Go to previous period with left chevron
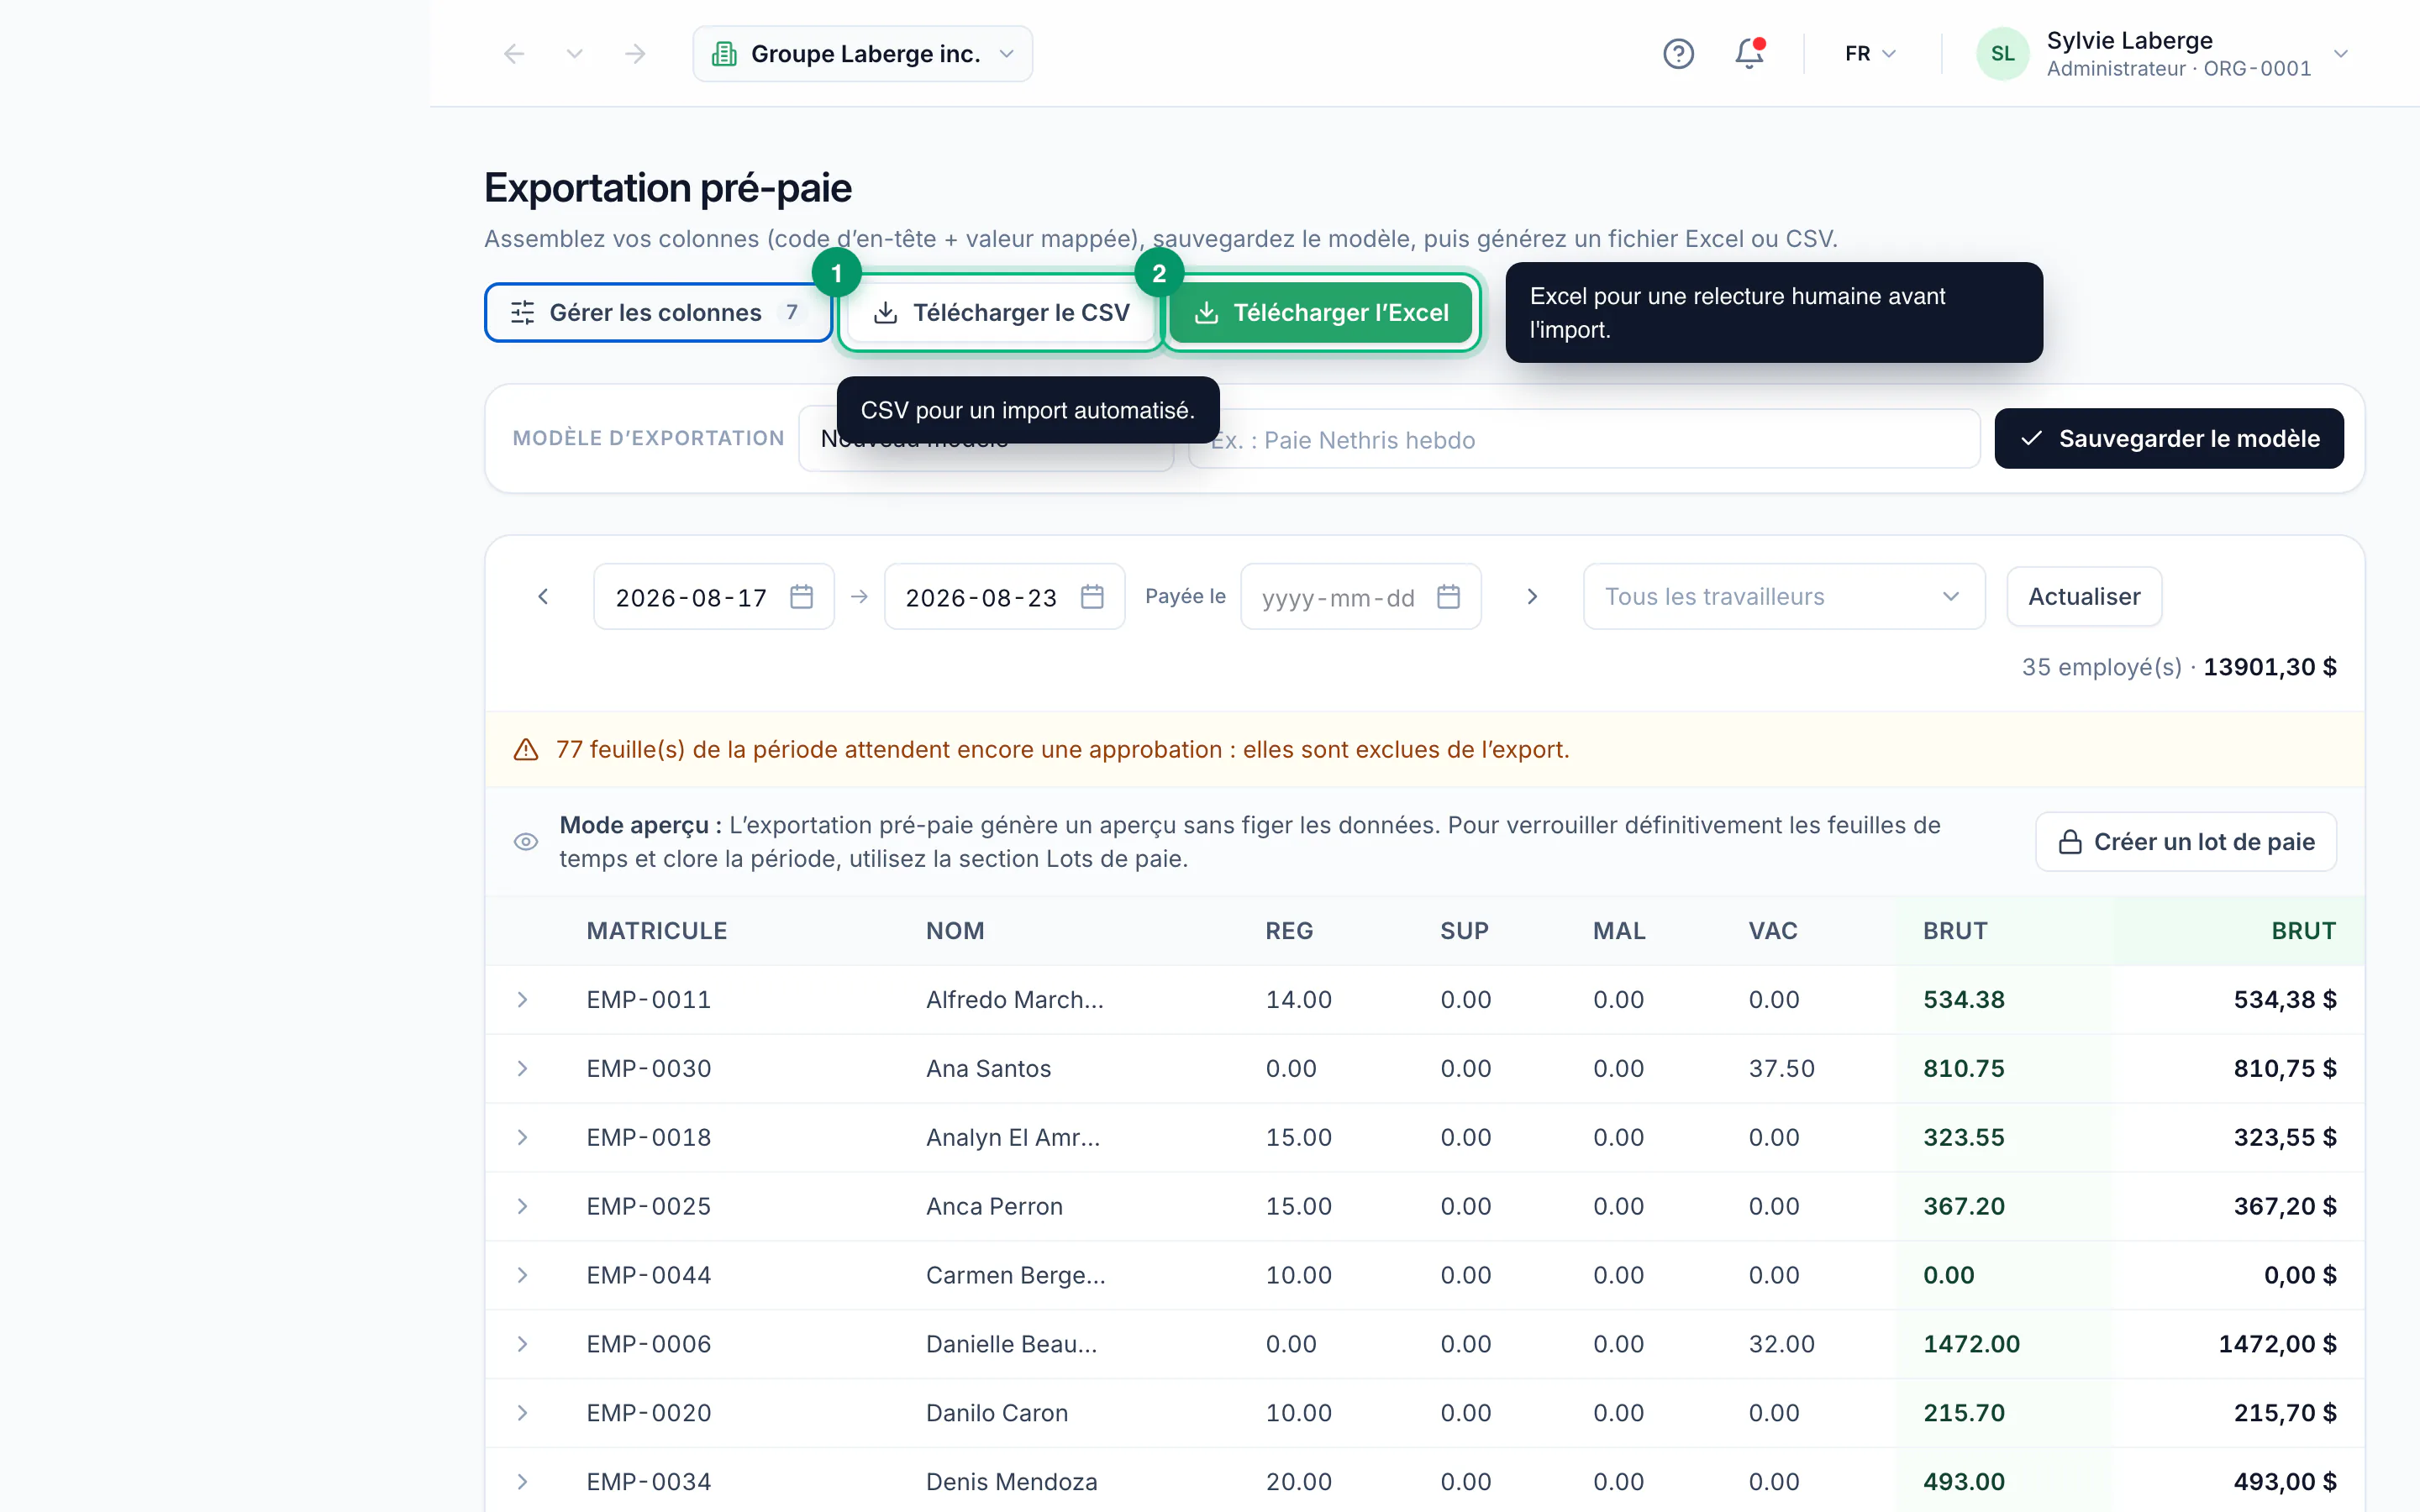This screenshot has height=1512, width=2420. (x=543, y=597)
